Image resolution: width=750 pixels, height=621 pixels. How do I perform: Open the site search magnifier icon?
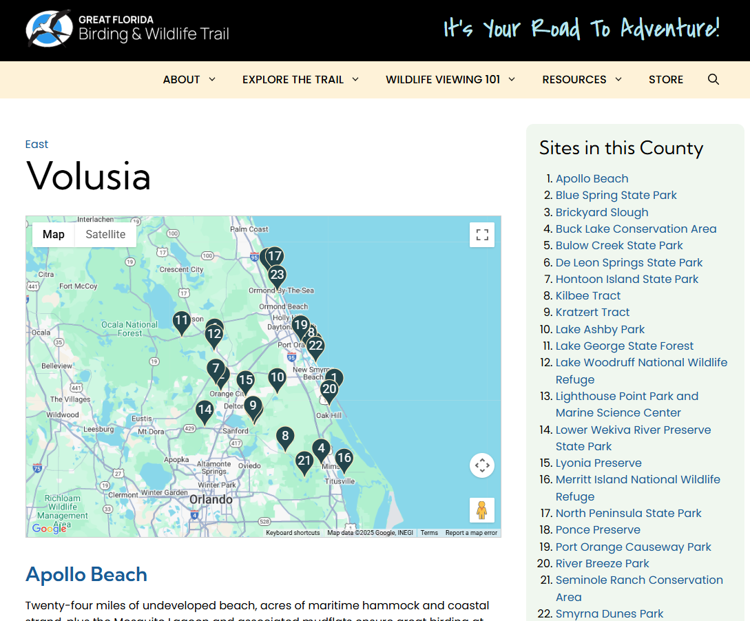pos(713,79)
